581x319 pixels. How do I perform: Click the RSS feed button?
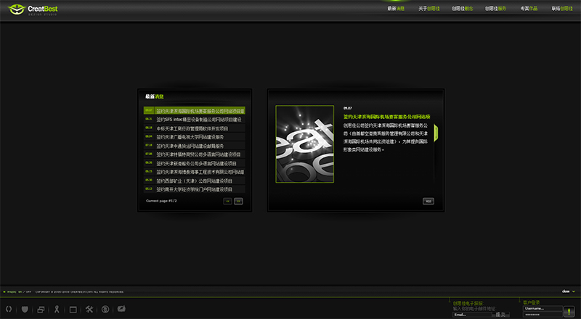pos(428,201)
